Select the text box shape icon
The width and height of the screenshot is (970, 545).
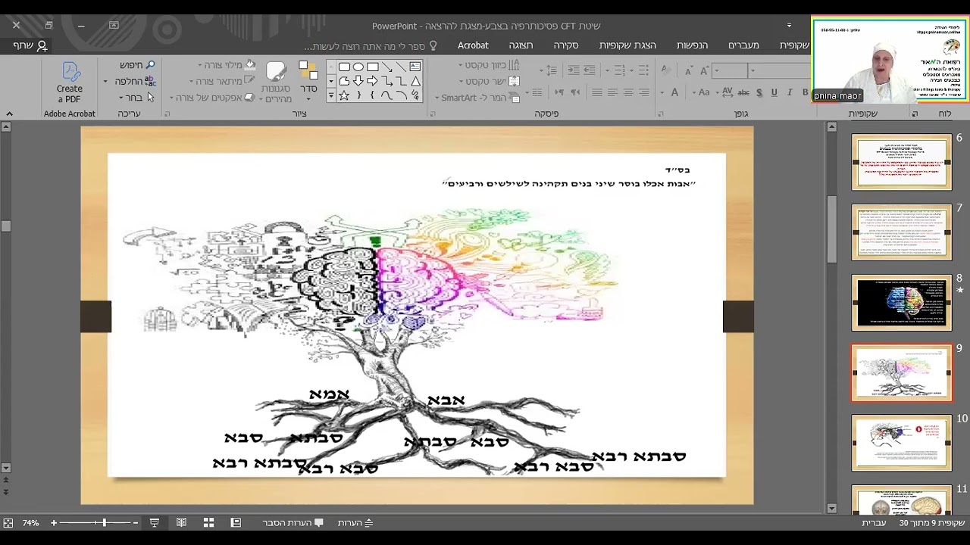click(415, 67)
